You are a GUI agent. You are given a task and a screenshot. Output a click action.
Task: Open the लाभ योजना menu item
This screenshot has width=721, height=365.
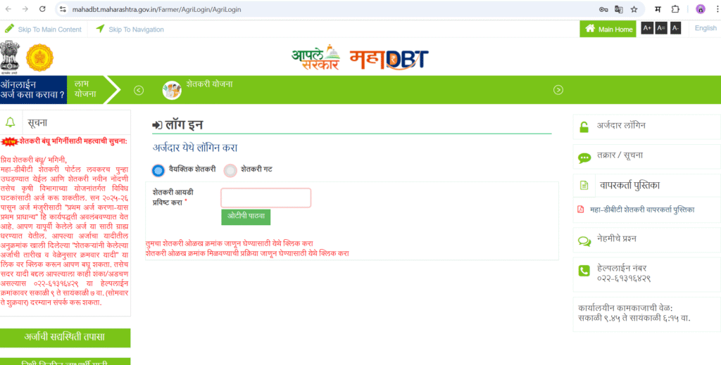tap(85, 89)
